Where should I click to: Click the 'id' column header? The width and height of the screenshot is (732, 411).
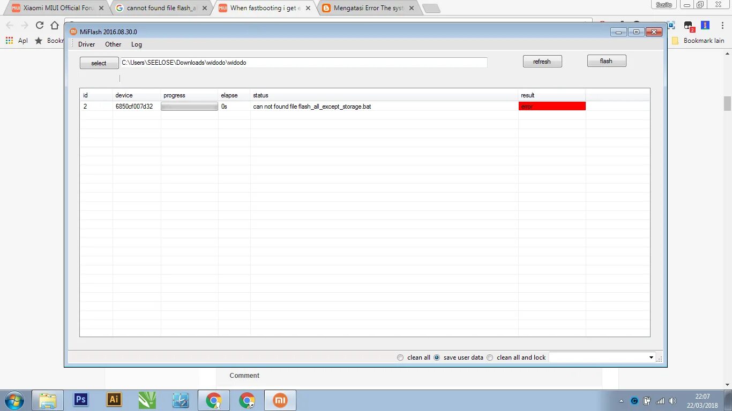96,95
